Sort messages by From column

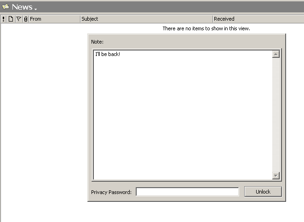[54, 19]
